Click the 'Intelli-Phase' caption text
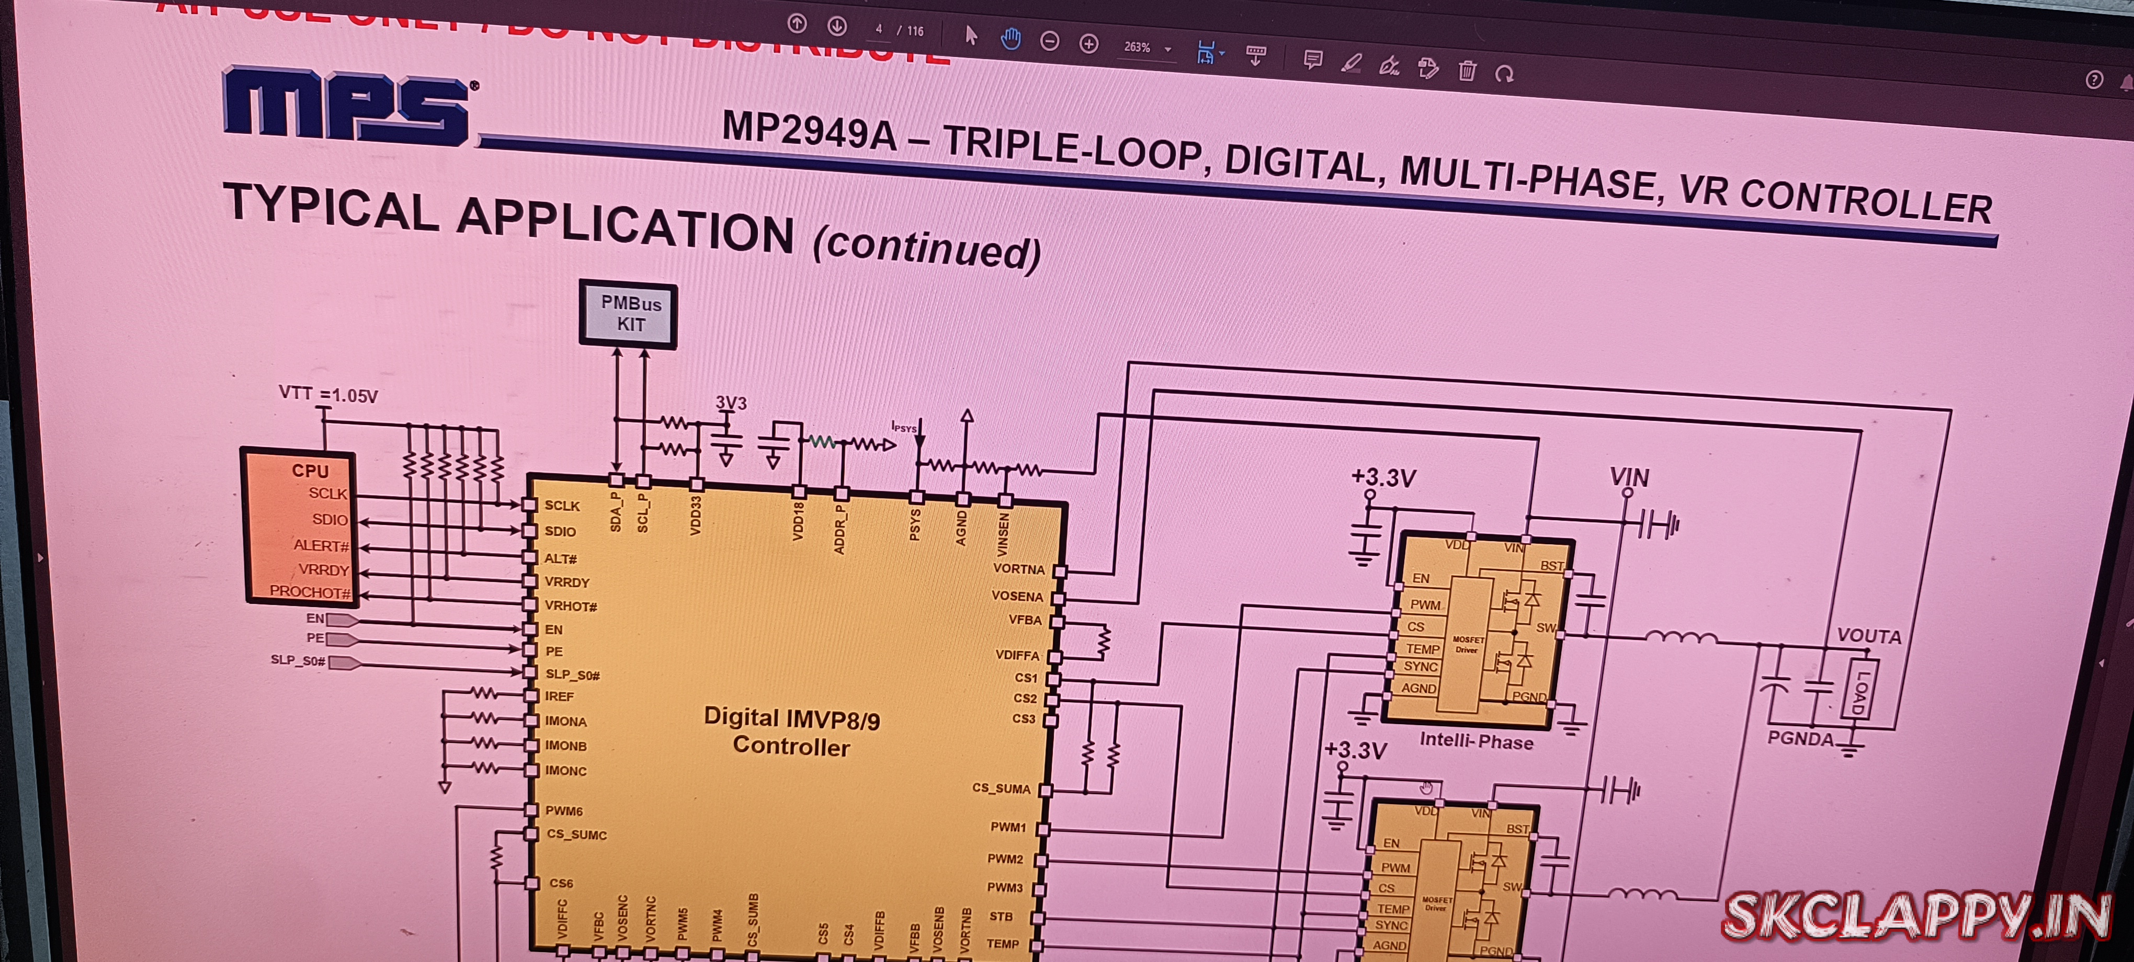Image resolution: width=2134 pixels, height=962 pixels. coord(1476,741)
